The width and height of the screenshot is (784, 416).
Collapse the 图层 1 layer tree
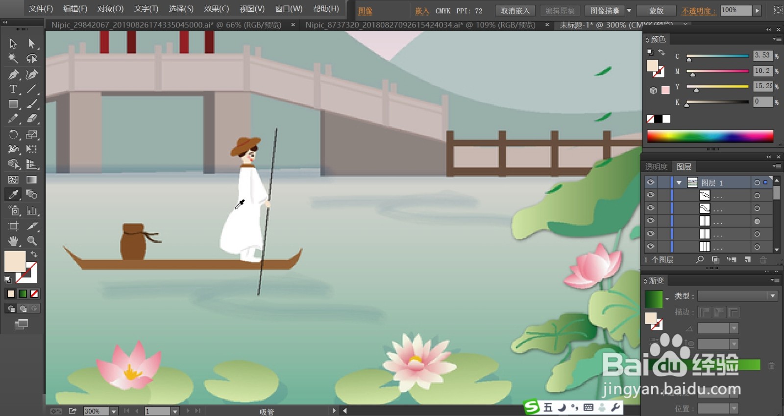pos(679,183)
